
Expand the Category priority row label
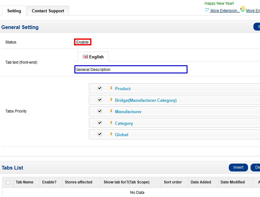pos(124,123)
